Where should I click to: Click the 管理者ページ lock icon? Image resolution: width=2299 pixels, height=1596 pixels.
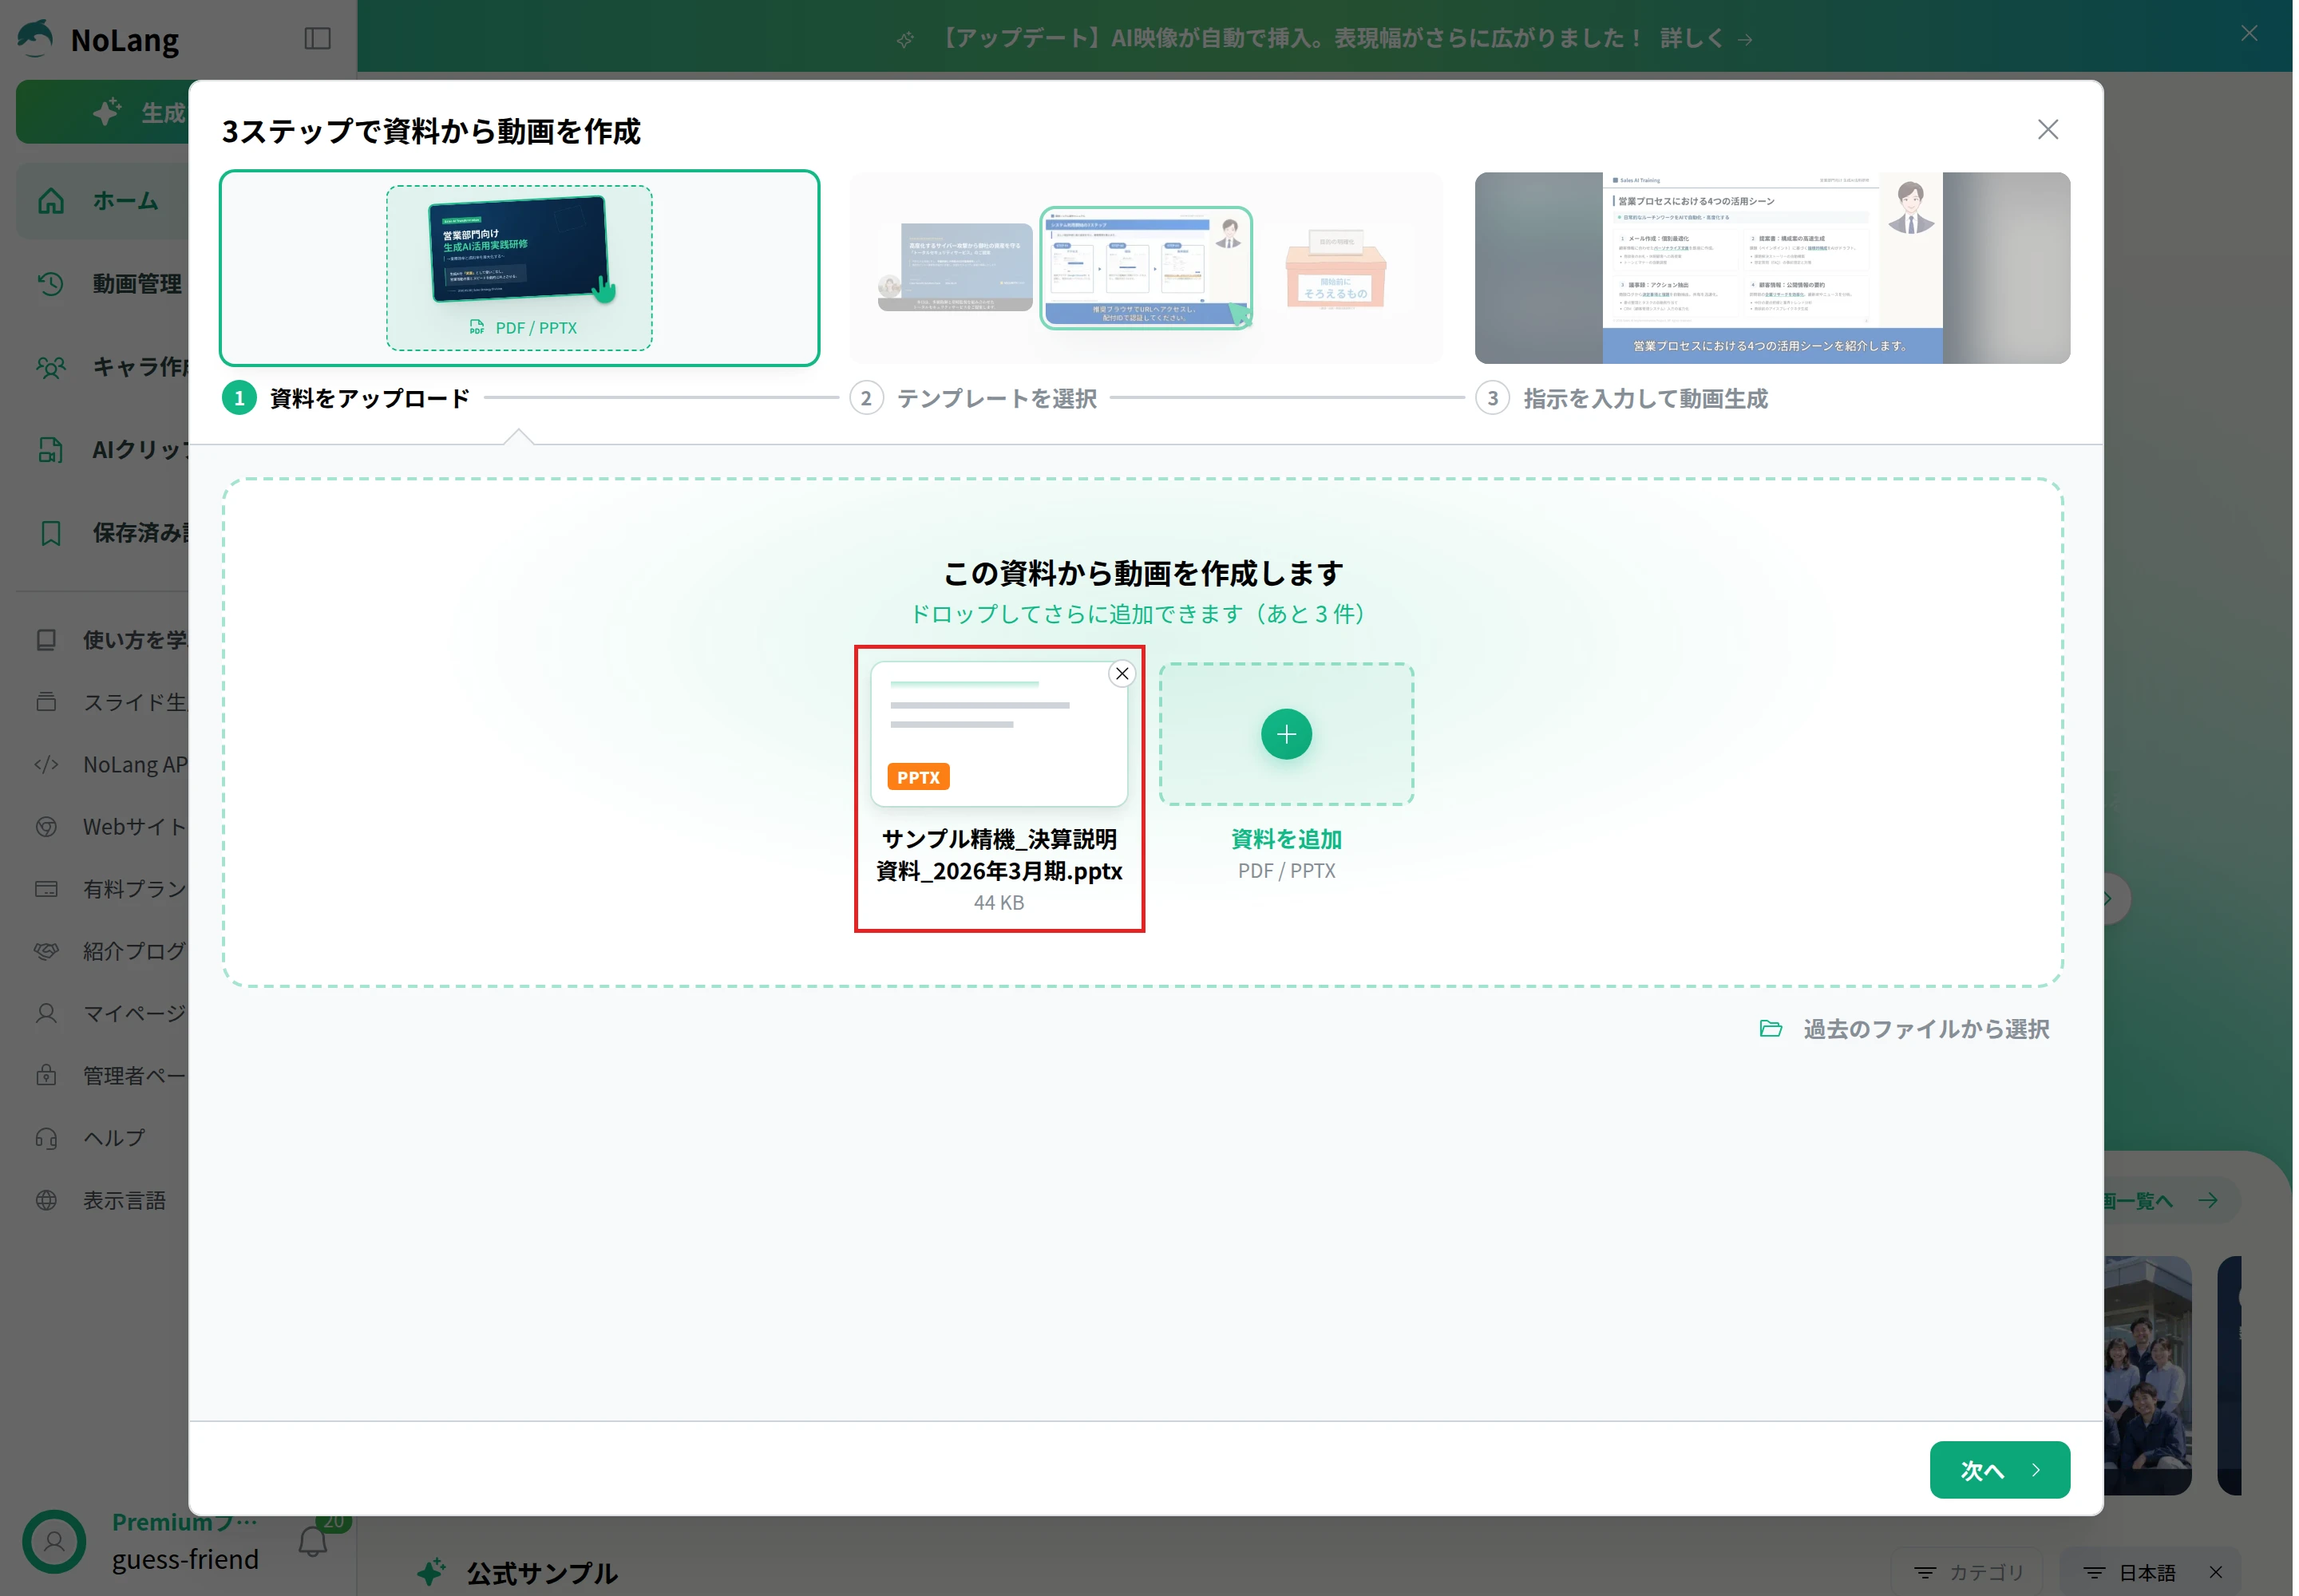46,1076
